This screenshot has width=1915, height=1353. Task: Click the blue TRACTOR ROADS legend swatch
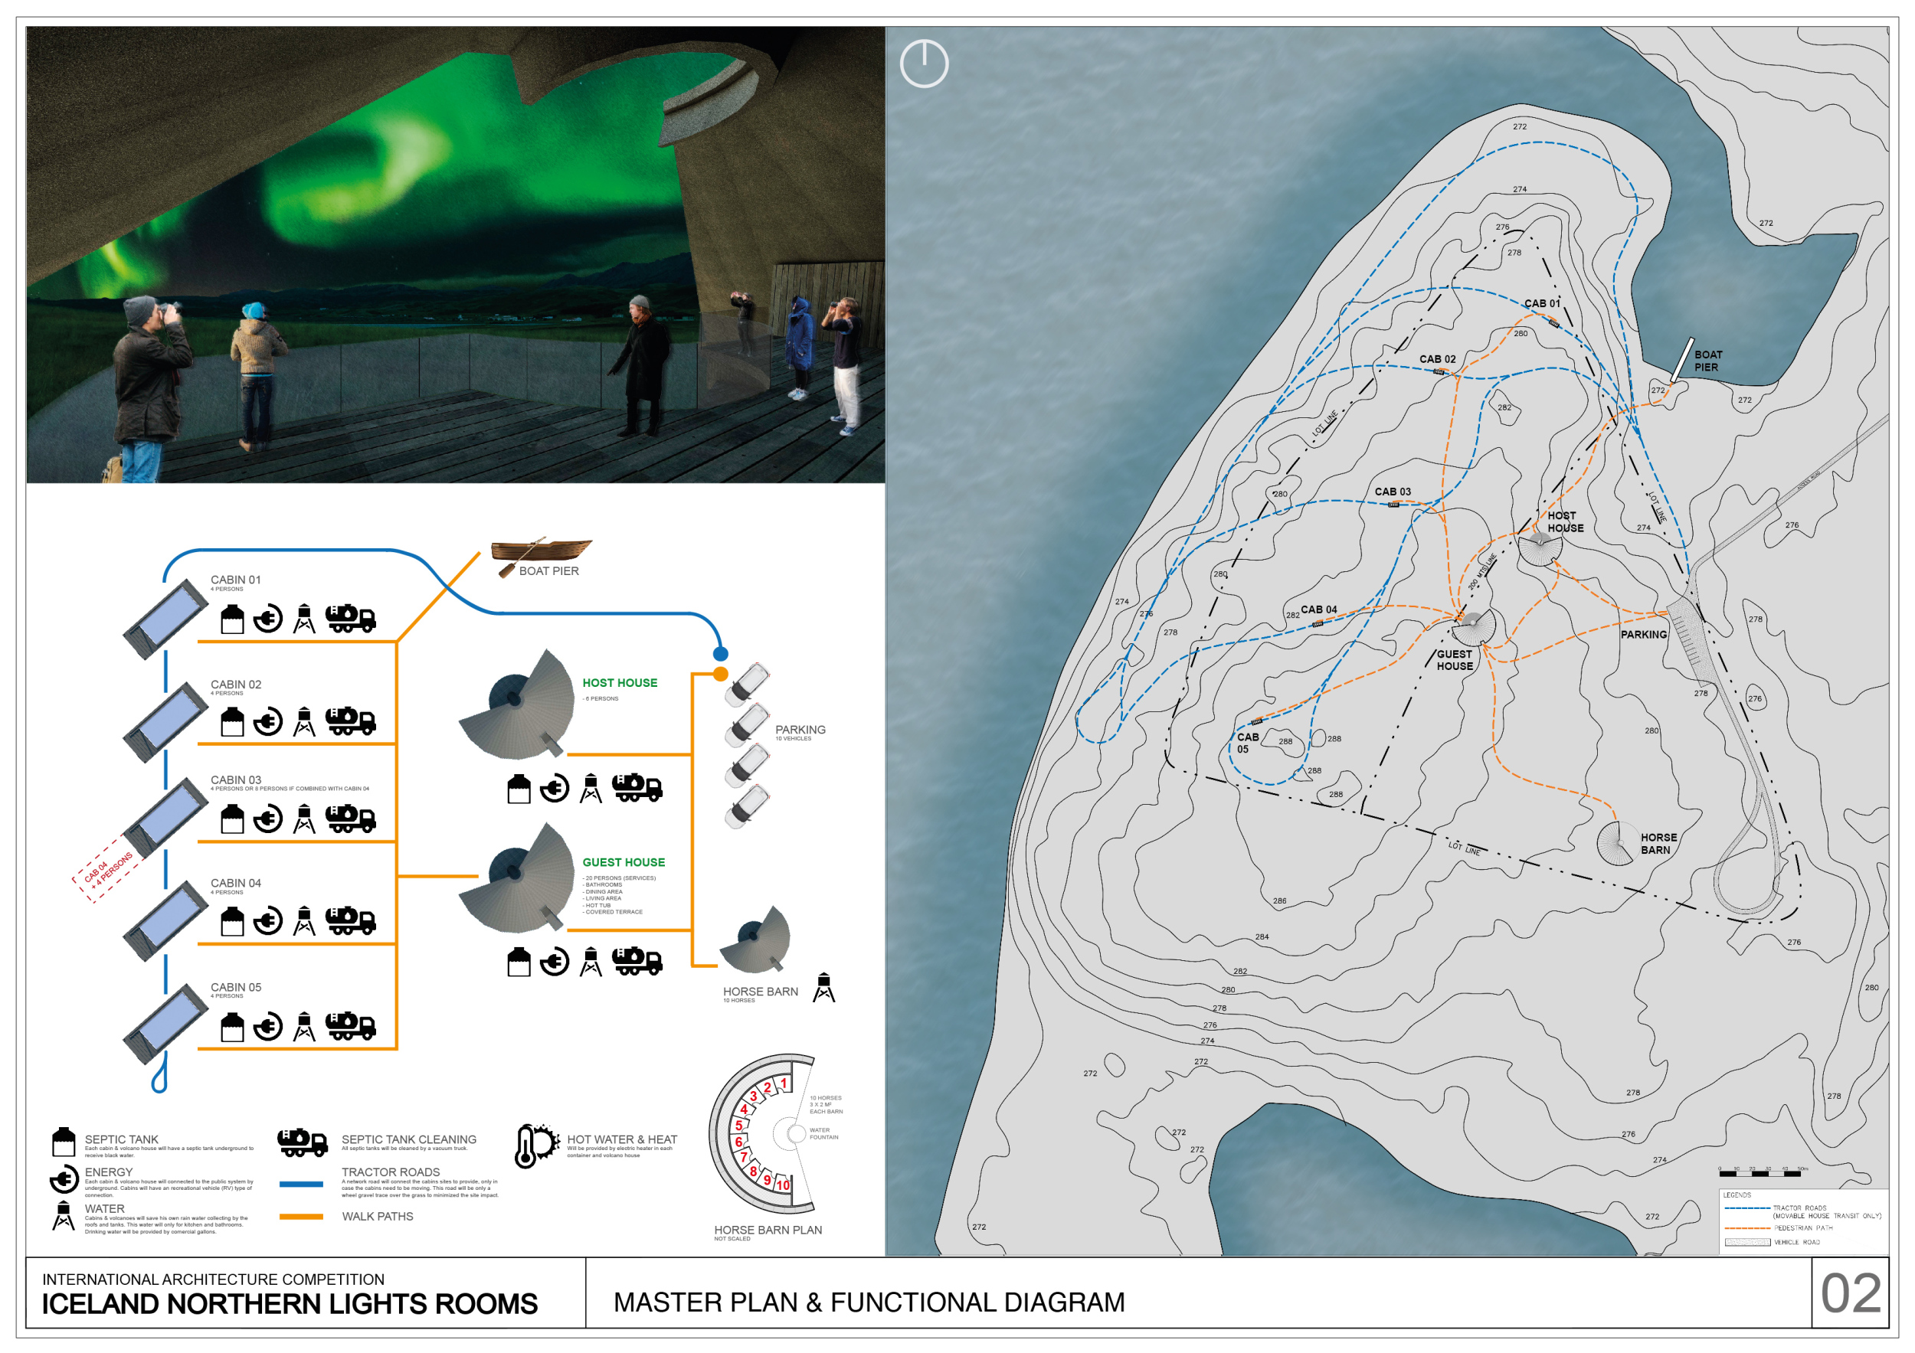coord(301,1185)
